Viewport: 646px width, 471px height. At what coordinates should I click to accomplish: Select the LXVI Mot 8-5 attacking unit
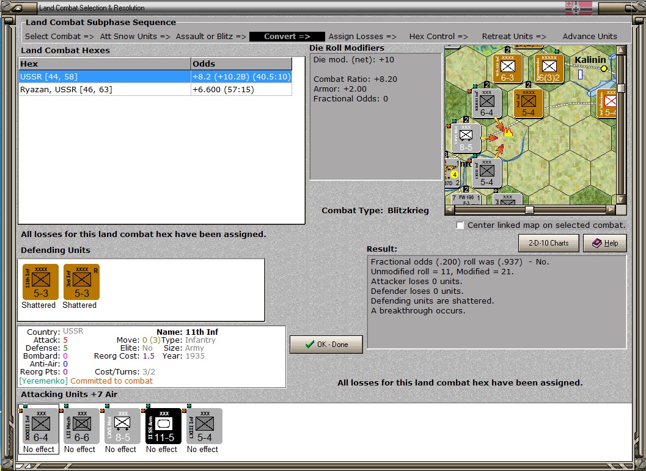(x=121, y=426)
